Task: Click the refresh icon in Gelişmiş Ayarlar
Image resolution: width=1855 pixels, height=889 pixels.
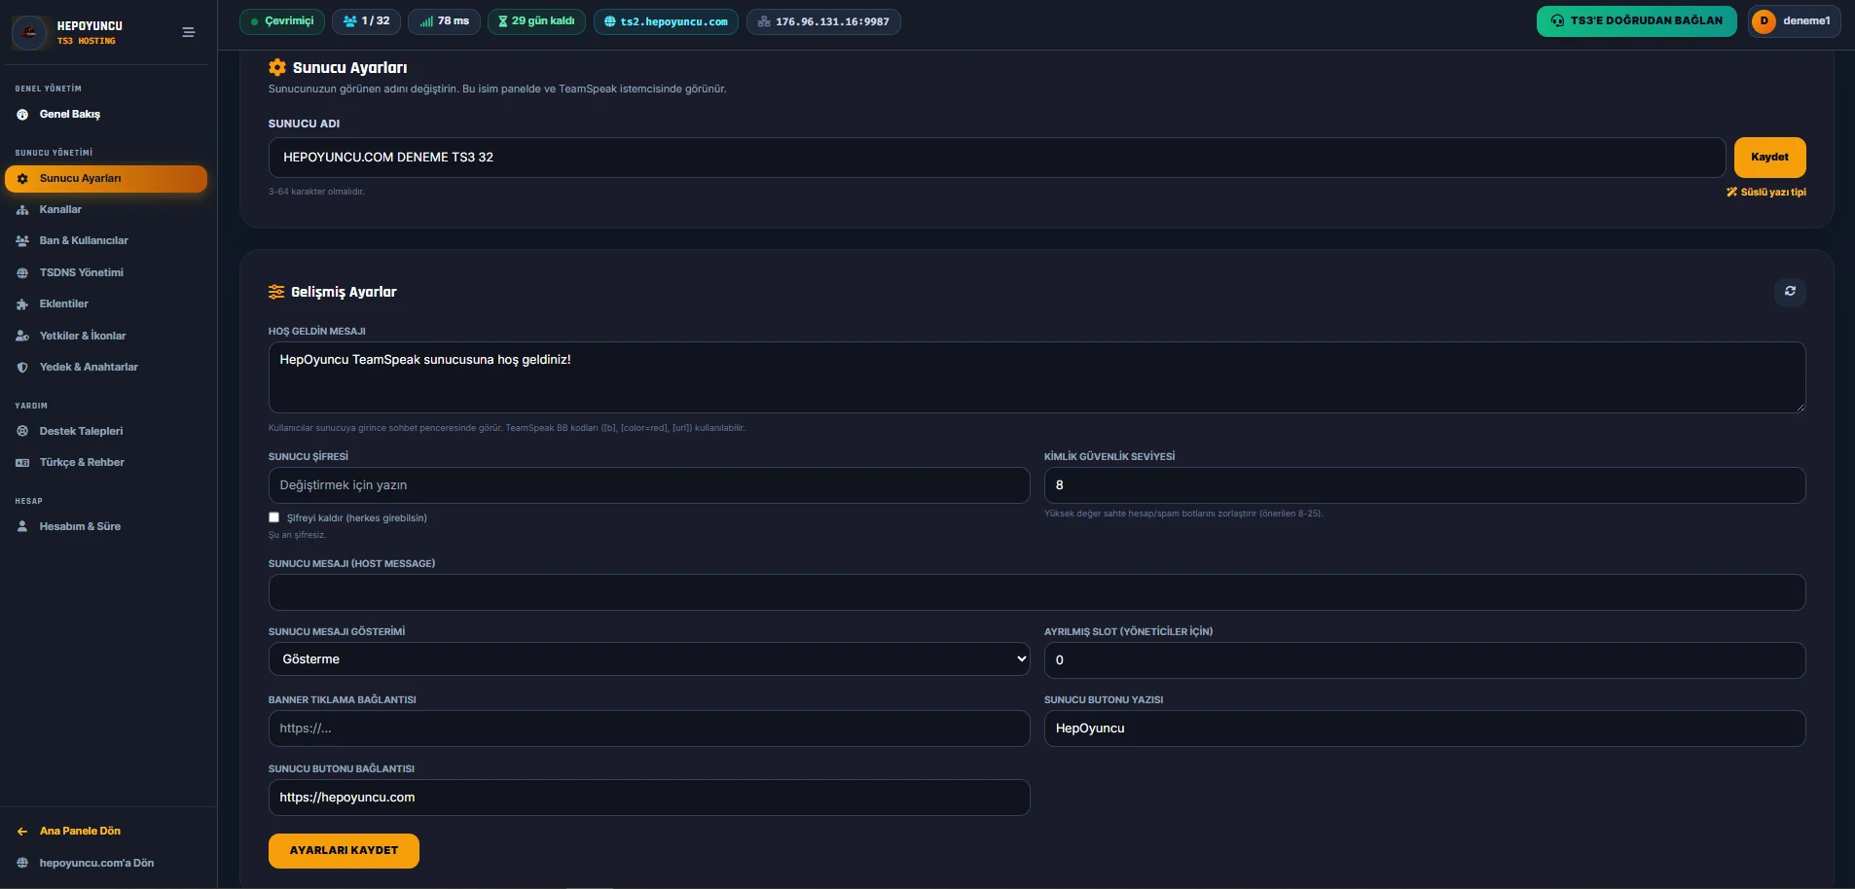Action: (x=1789, y=291)
